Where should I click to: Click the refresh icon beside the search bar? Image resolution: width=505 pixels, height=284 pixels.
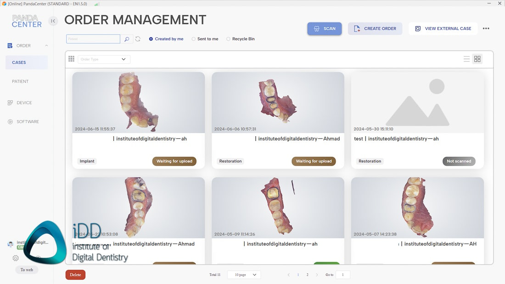click(x=138, y=39)
